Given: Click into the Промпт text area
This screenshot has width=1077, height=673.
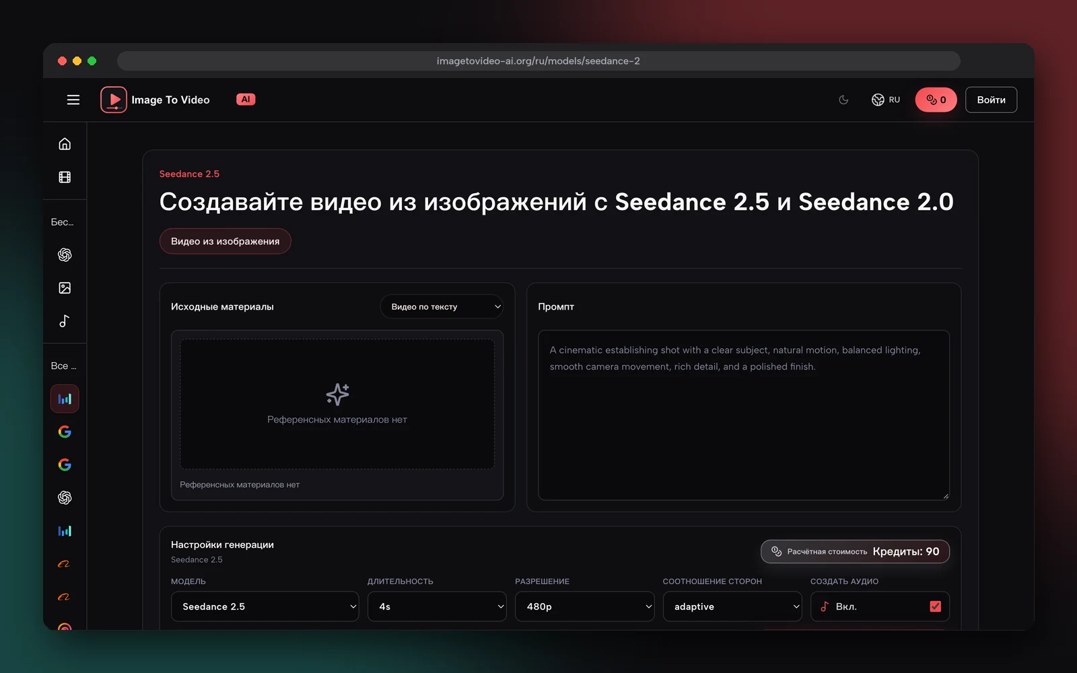Looking at the screenshot, I should [x=744, y=415].
